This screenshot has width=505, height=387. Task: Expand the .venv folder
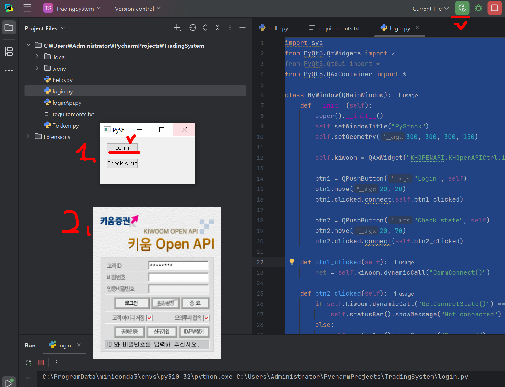tap(37, 68)
